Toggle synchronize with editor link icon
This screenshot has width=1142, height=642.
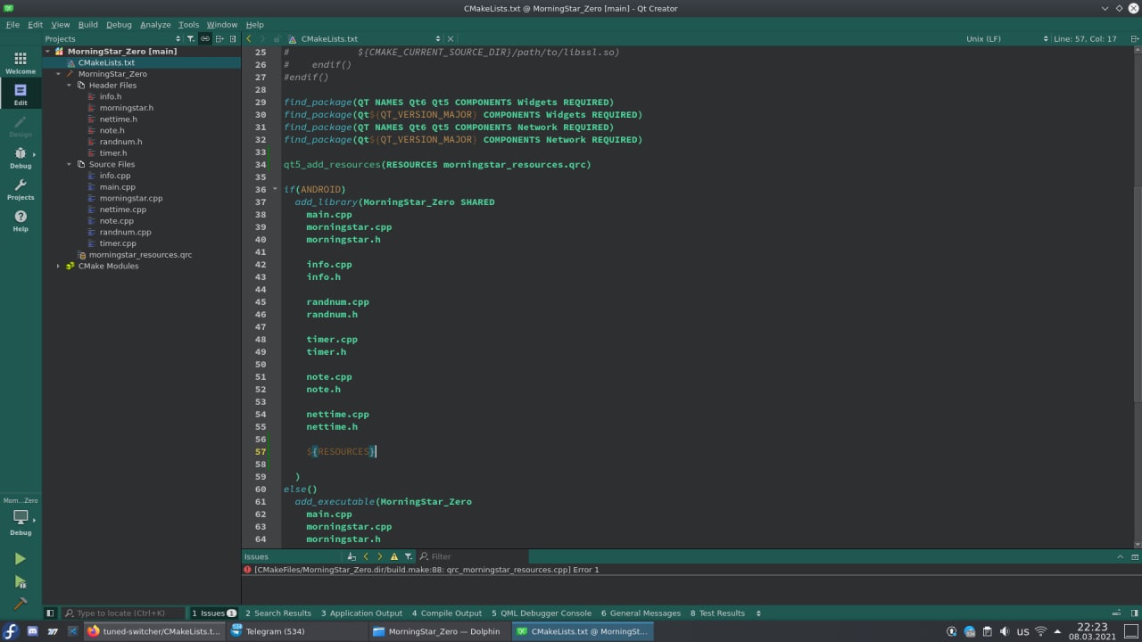205,39
